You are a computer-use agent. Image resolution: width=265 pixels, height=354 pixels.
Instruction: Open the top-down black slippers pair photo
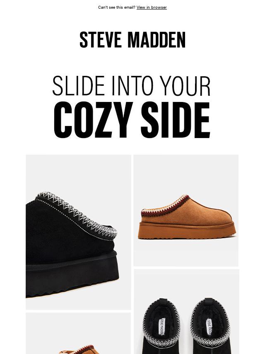186,312
